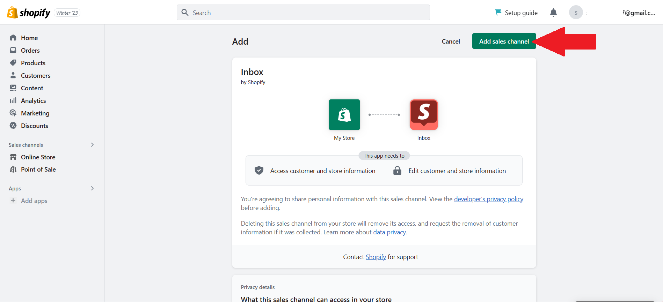This screenshot has width=663, height=302.
Task: Click the Marketing target icon
Action: [13, 113]
